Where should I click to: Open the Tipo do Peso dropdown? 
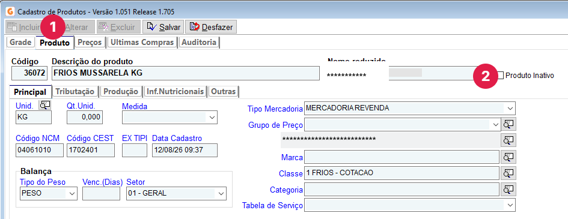click(x=72, y=193)
